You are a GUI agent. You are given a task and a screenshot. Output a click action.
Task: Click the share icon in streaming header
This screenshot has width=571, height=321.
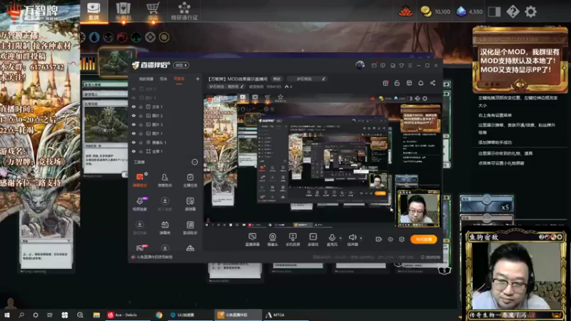point(433,83)
